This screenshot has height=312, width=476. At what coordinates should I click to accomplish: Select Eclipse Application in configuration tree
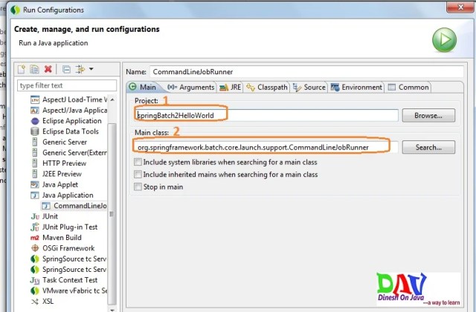pyautogui.click(x=72, y=121)
